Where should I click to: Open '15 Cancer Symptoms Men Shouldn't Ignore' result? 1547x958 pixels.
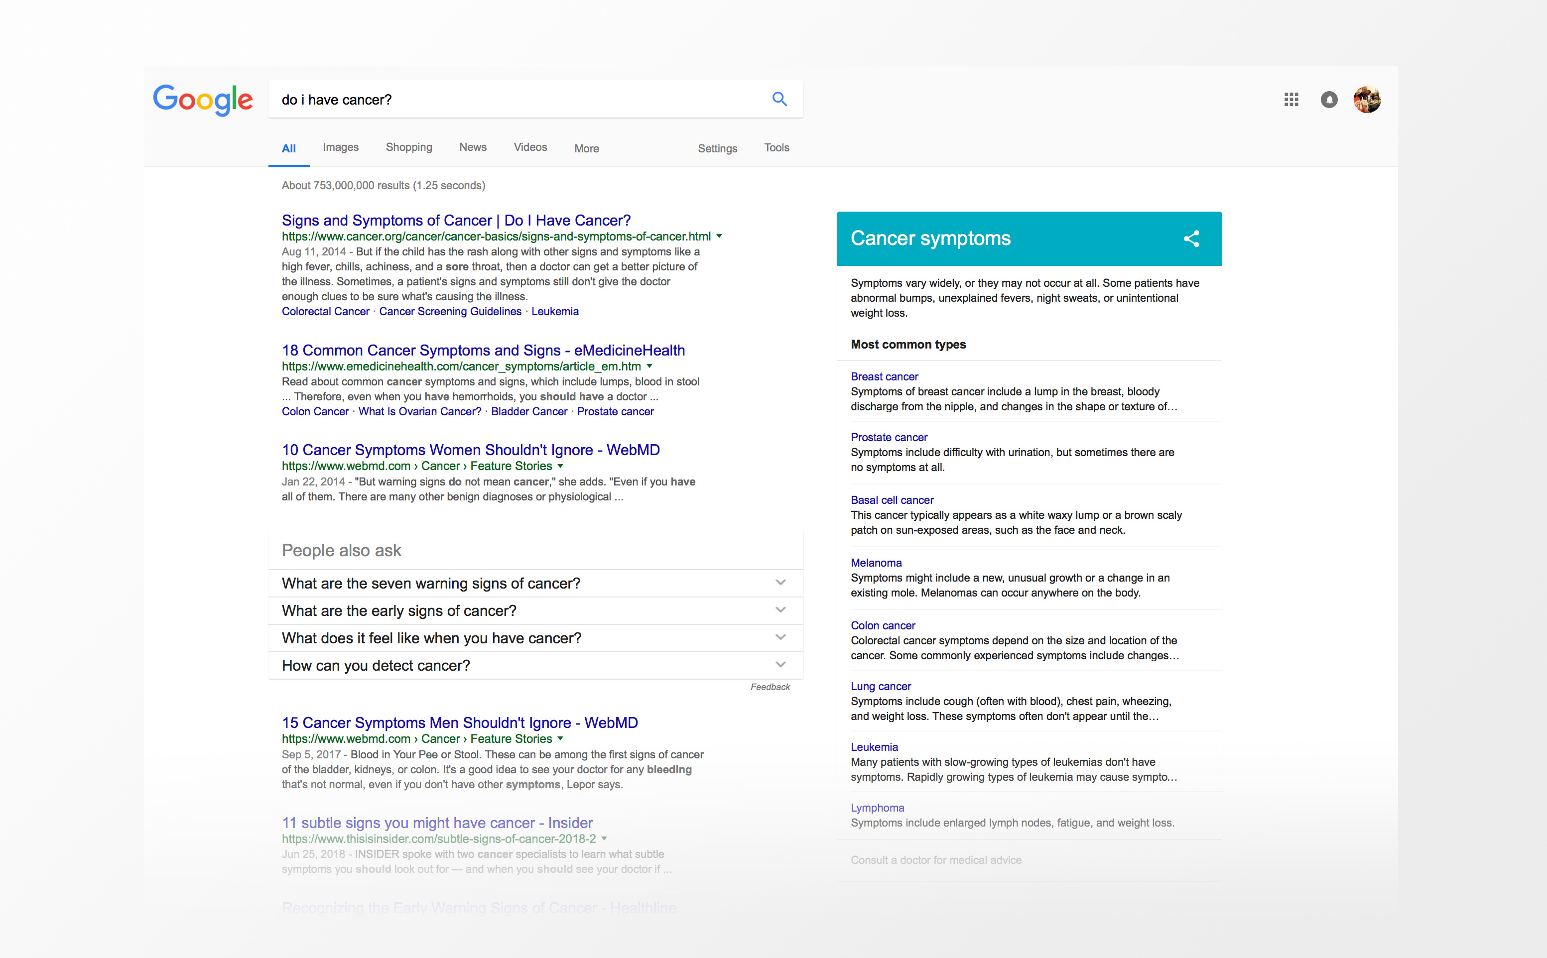point(460,722)
